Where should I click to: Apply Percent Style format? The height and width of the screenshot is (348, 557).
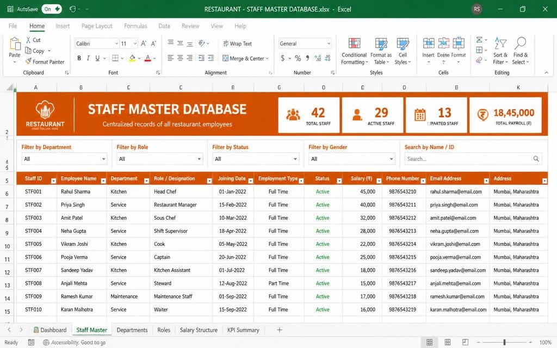(298, 58)
